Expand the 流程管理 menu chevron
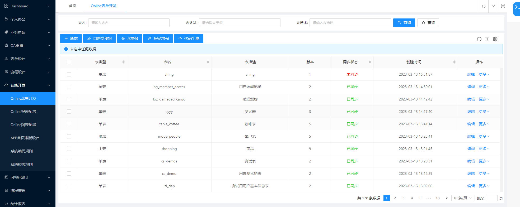520x207 pixels. 49,191
